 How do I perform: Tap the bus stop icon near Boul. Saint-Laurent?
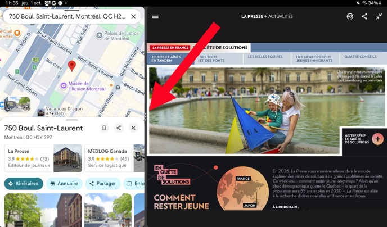tap(118, 88)
